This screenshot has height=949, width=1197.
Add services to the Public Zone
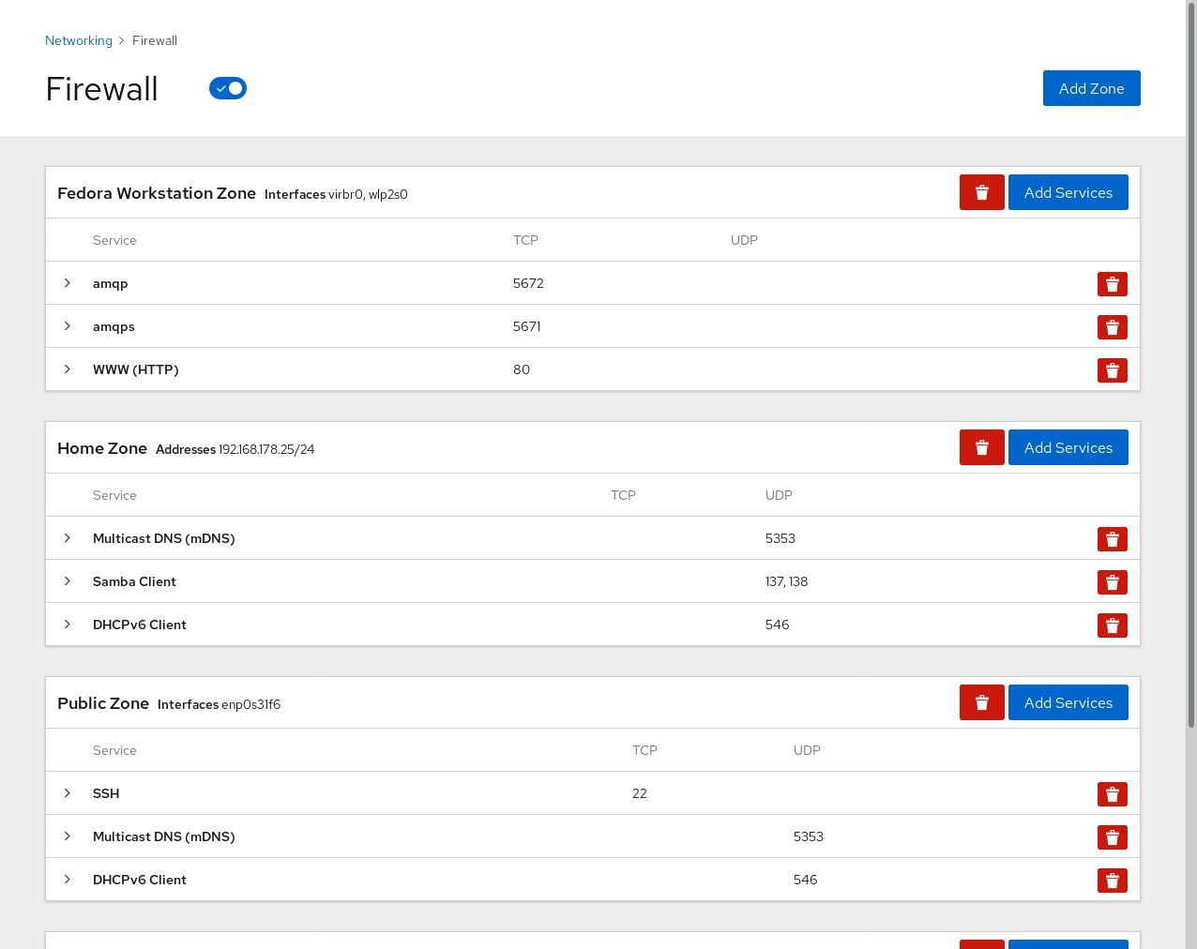click(x=1068, y=702)
